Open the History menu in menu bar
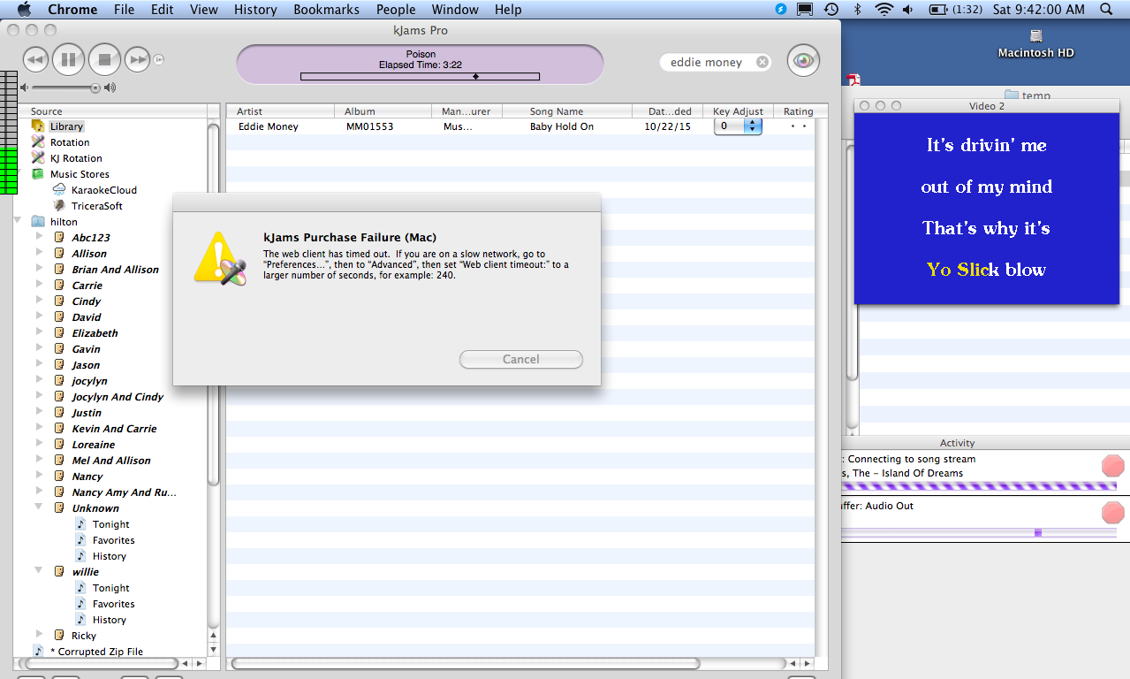 click(x=255, y=10)
